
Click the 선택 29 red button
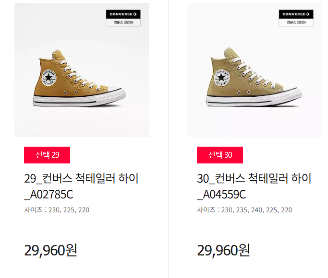tap(47, 155)
